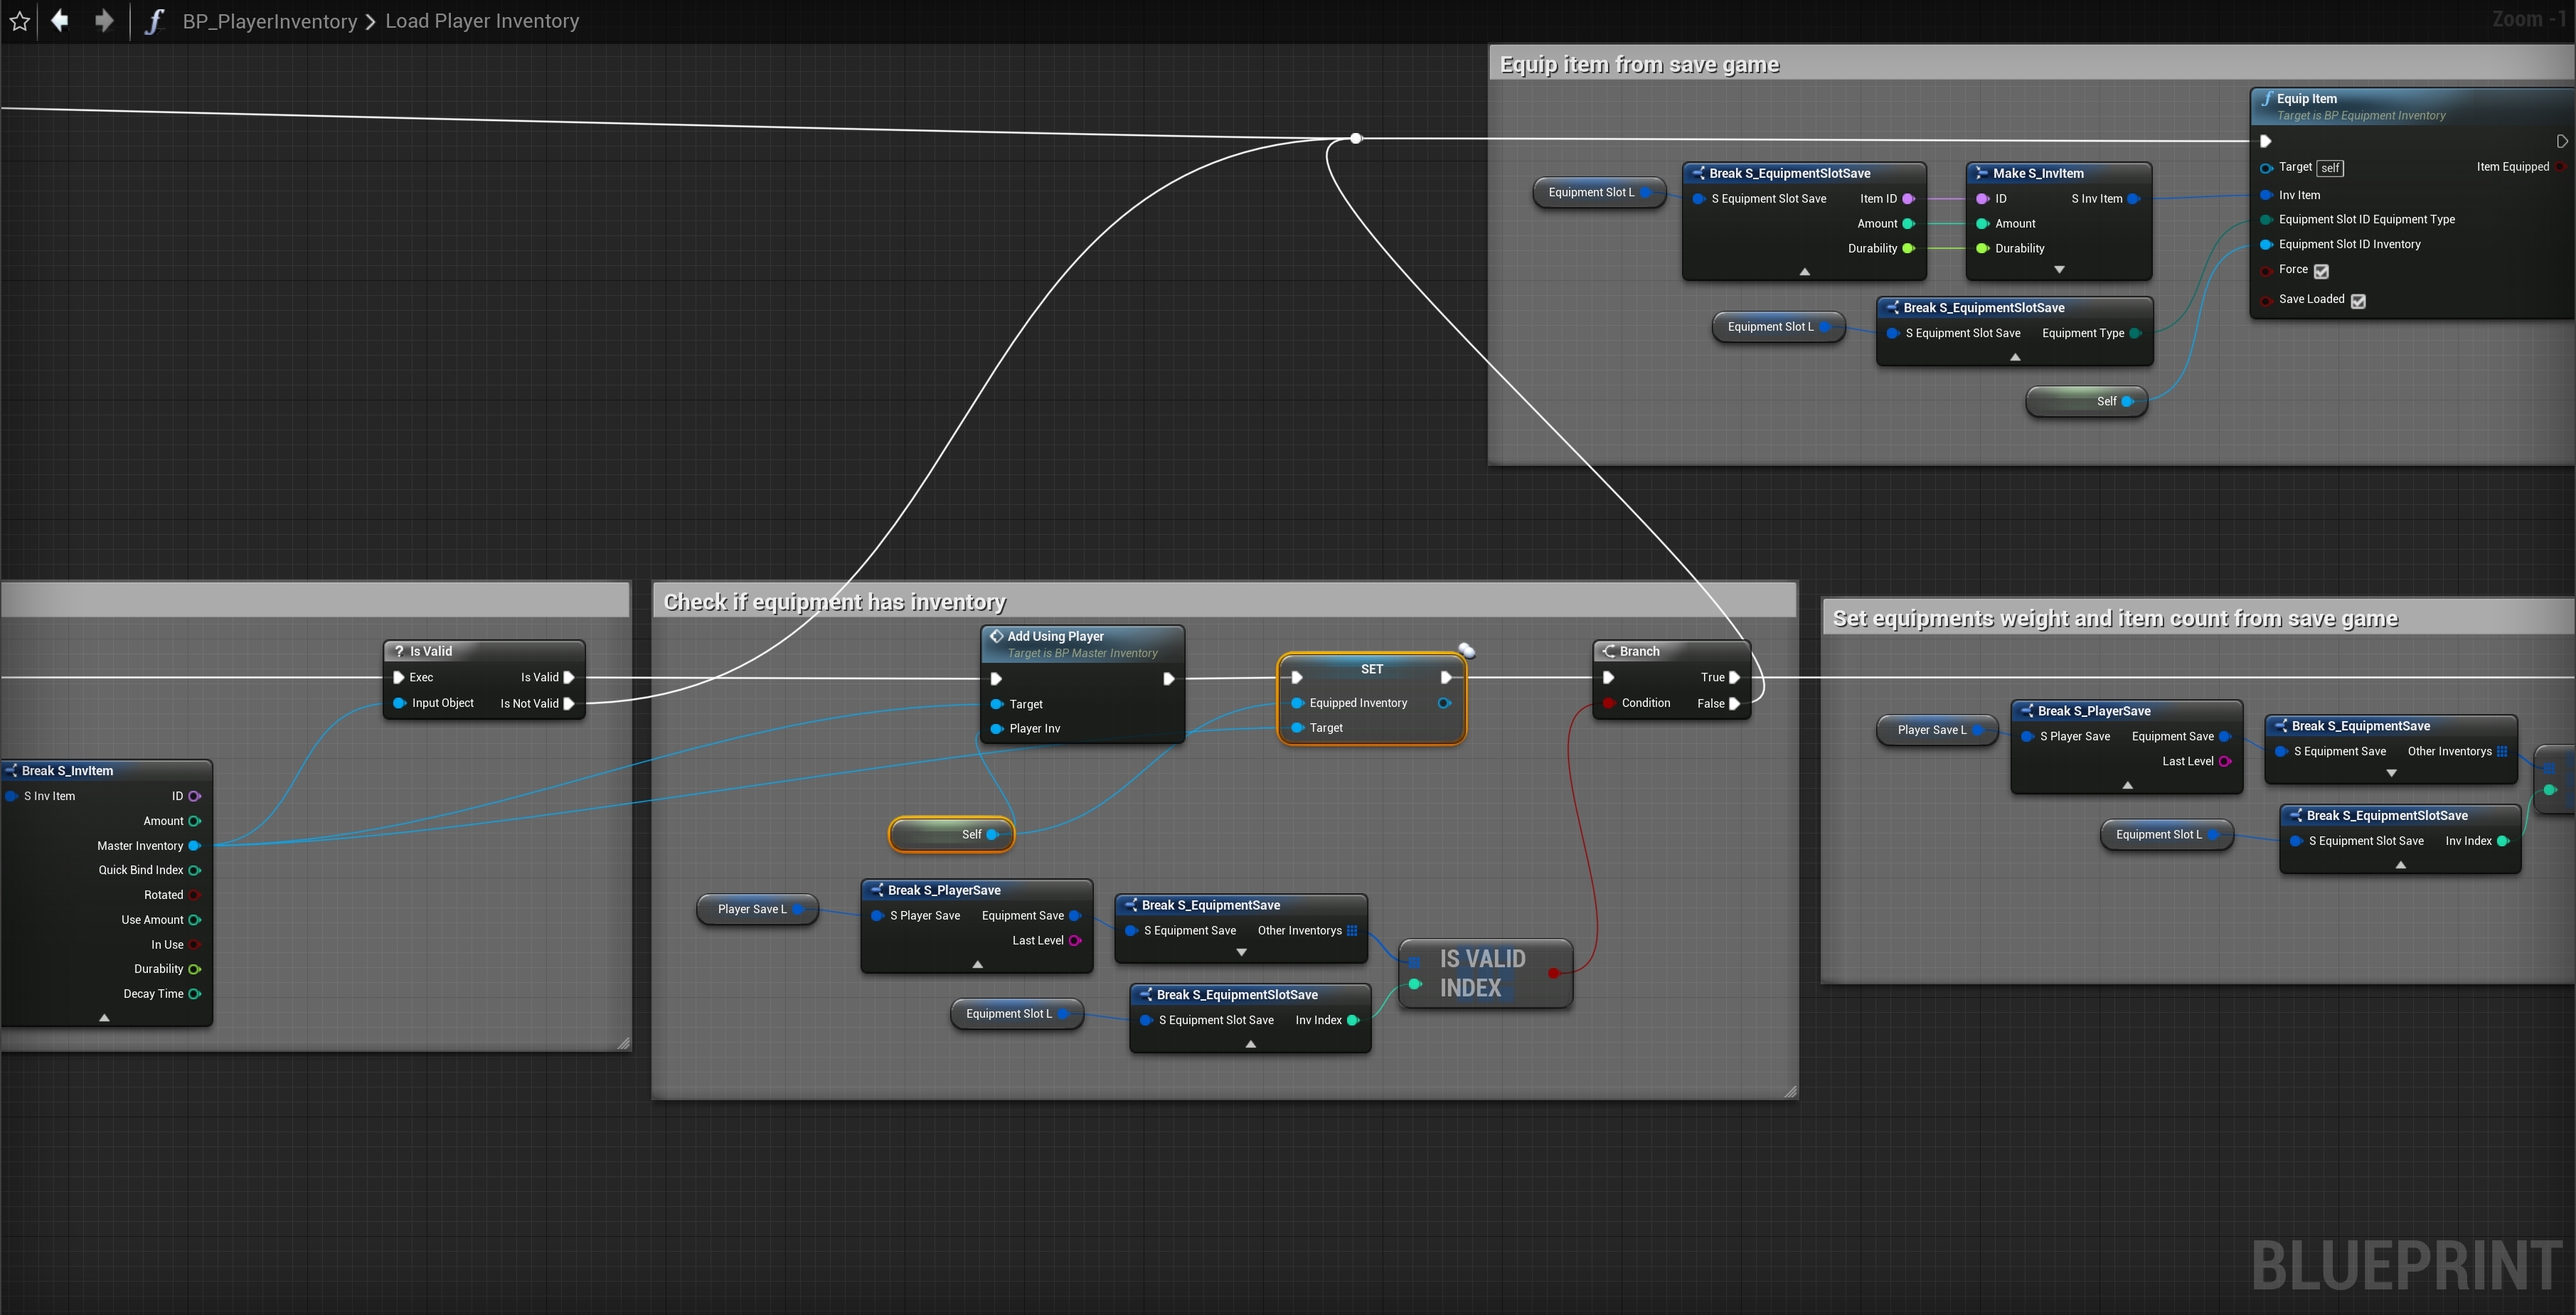Open BP_PlayerInventory breadcrumb
Image resolution: width=2576 pixels, height=1315 pixels.
click(269, 21)
